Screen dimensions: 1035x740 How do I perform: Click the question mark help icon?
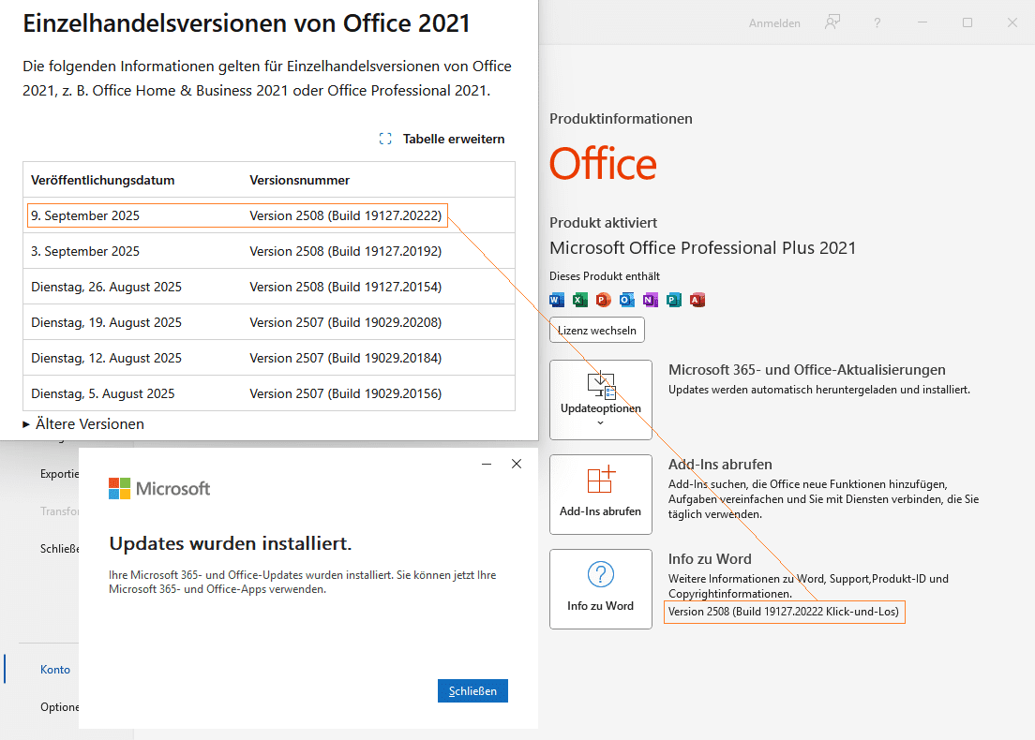(x=877, y=22)
